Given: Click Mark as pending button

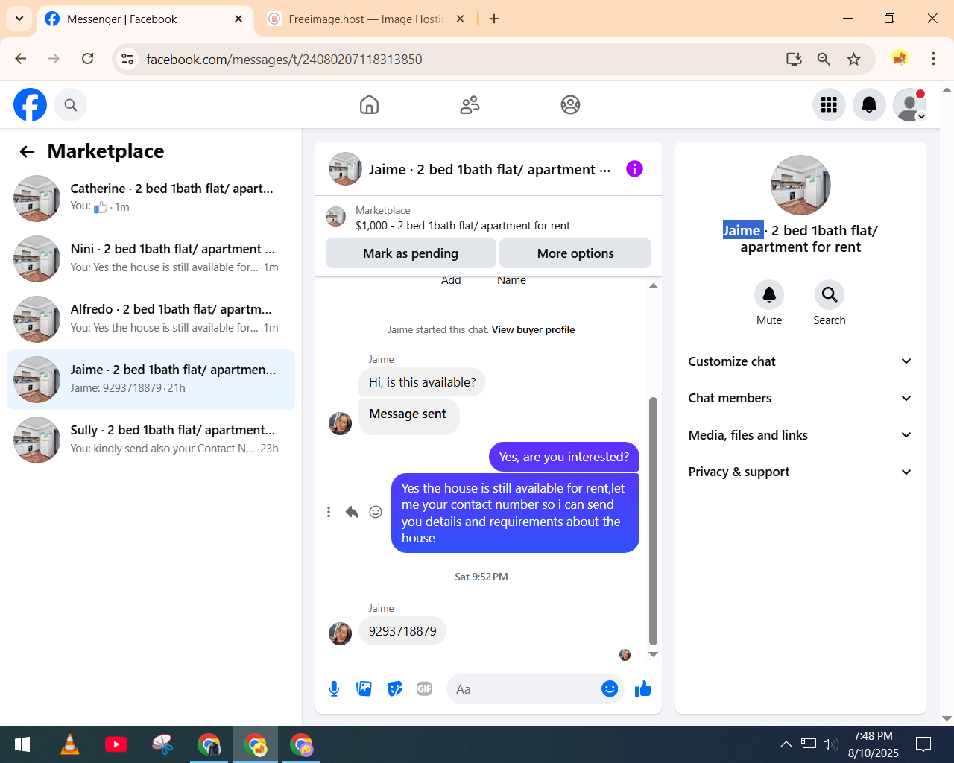Looking at the screenshot, I should click(x=411, y=253).
